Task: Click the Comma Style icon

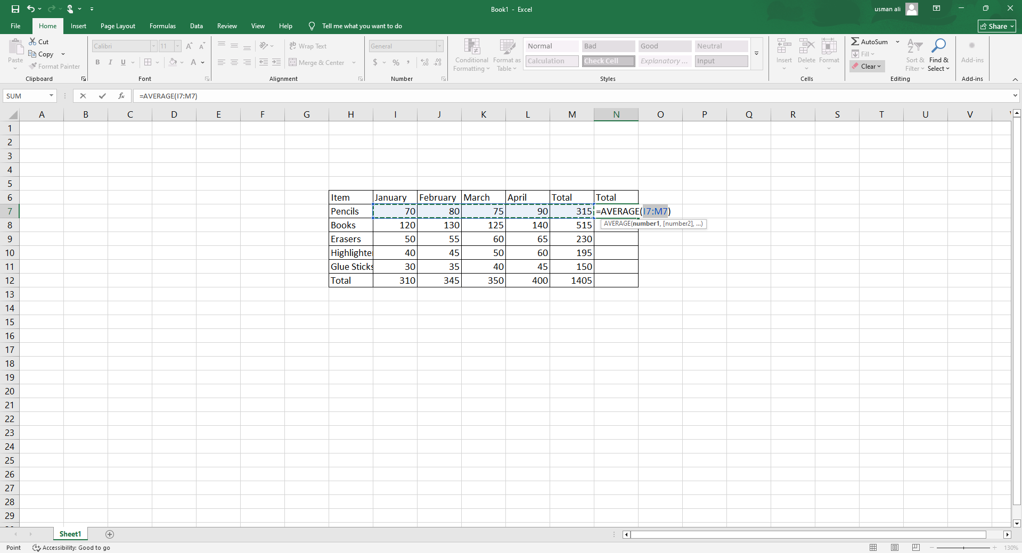Action: (408, 62)
